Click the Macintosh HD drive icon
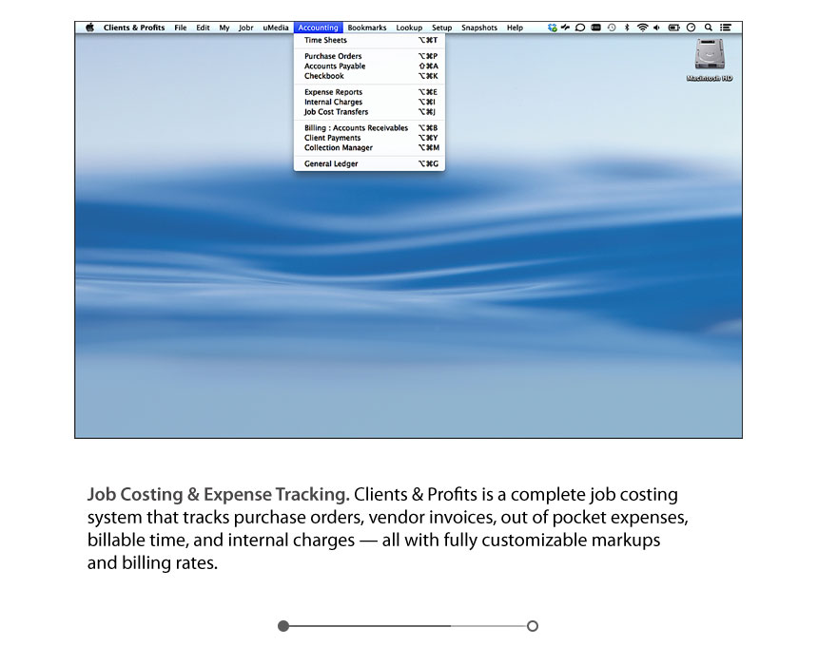The width and height of the screenshot is (818, 646). tap(709, 57)
